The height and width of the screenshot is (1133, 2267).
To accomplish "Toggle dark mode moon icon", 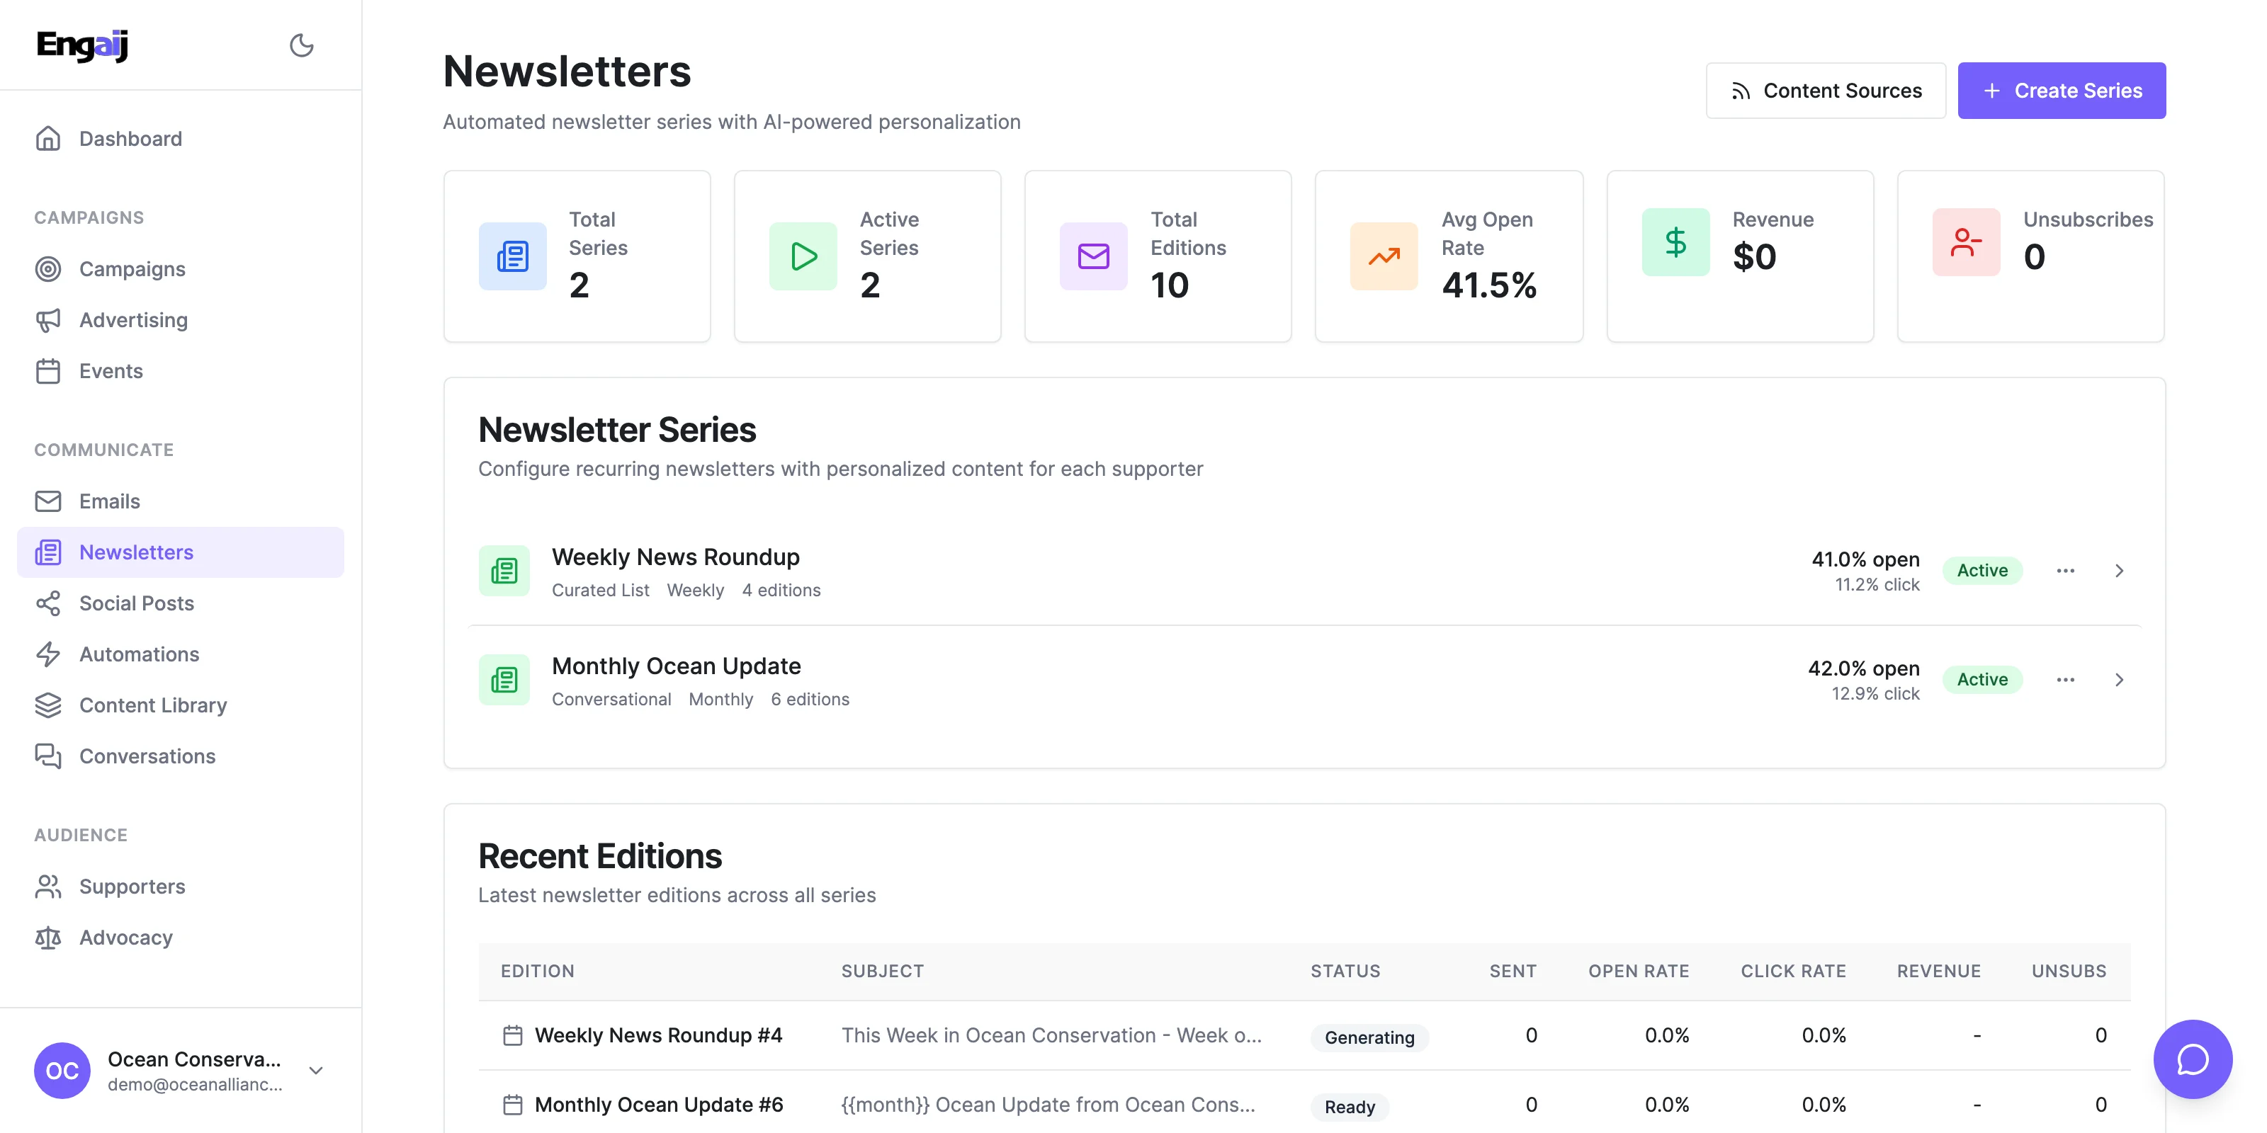I will (x=301, y=45).
